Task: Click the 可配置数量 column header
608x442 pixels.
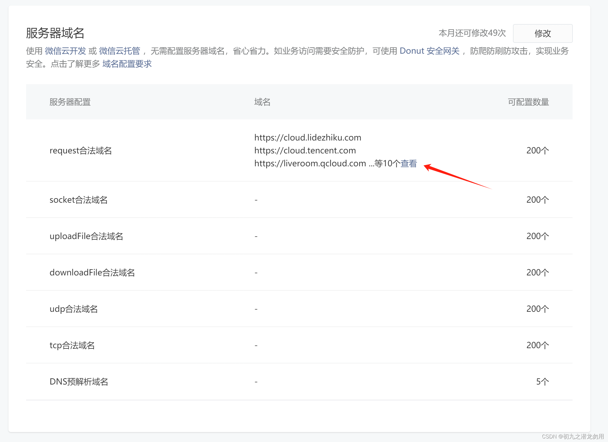Action: click(x=528, y=102)
